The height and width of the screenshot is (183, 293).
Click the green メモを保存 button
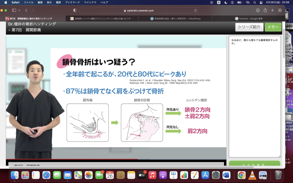254,165
